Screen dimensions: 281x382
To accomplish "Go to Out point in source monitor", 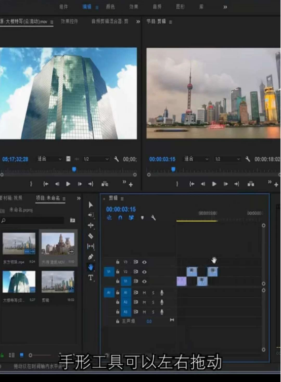I will point(91,184).
